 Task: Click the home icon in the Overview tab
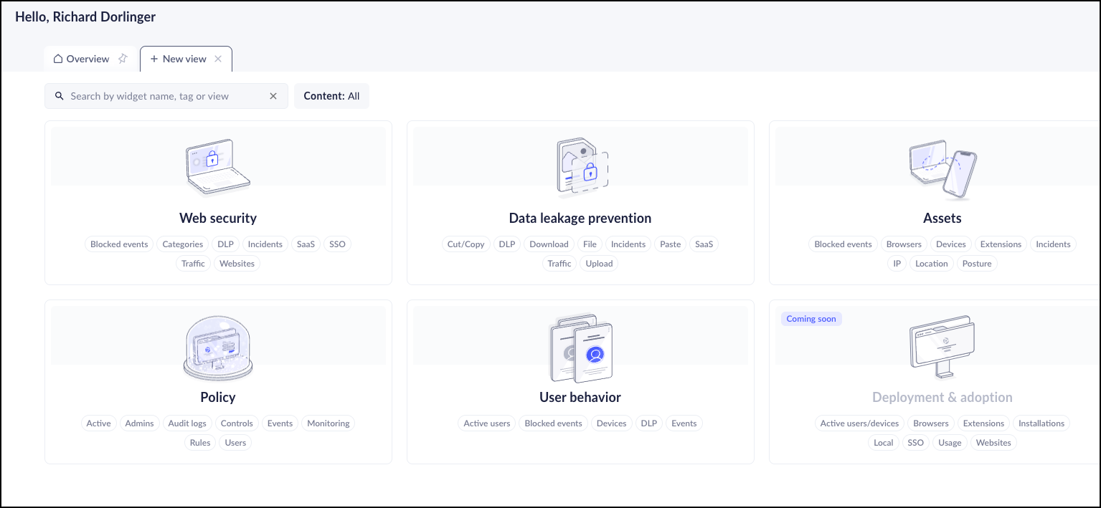(x=58, y=59)
